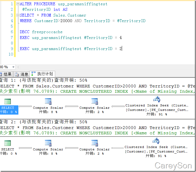Image resolution: width=196 pixels, height=172 pixels.
Task: Open the editor zoom percentage dropdown
Action: [x=13, y=67]
